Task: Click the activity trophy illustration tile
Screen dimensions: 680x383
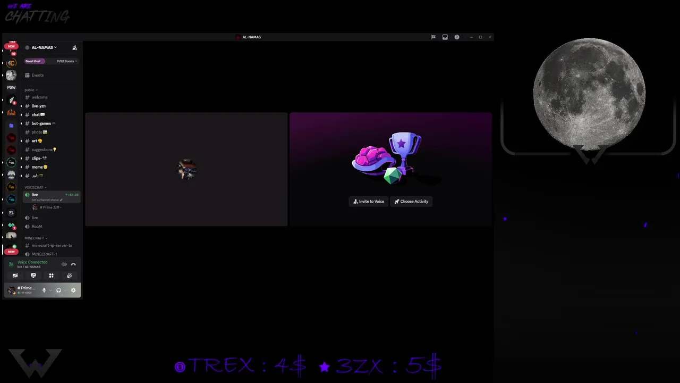Action: [390, 169]
